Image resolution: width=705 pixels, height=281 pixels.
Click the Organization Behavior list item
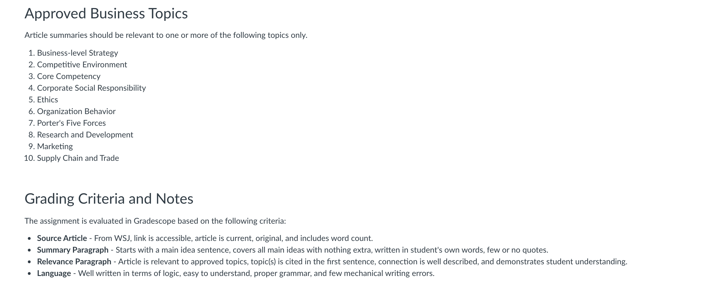tap(76, 111)
